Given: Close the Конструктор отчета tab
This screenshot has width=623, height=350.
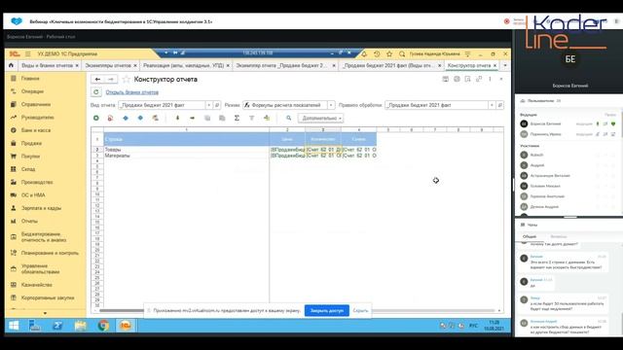Looking at the screenshot, I should click(495, 65).
